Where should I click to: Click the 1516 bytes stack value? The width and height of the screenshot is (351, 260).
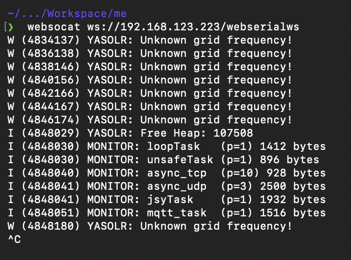point(293,213)
